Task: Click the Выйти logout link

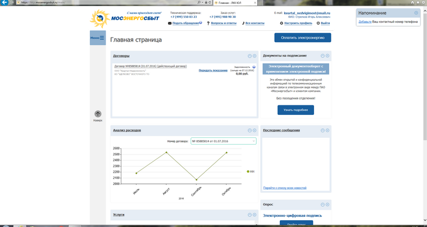Action: 325,24
